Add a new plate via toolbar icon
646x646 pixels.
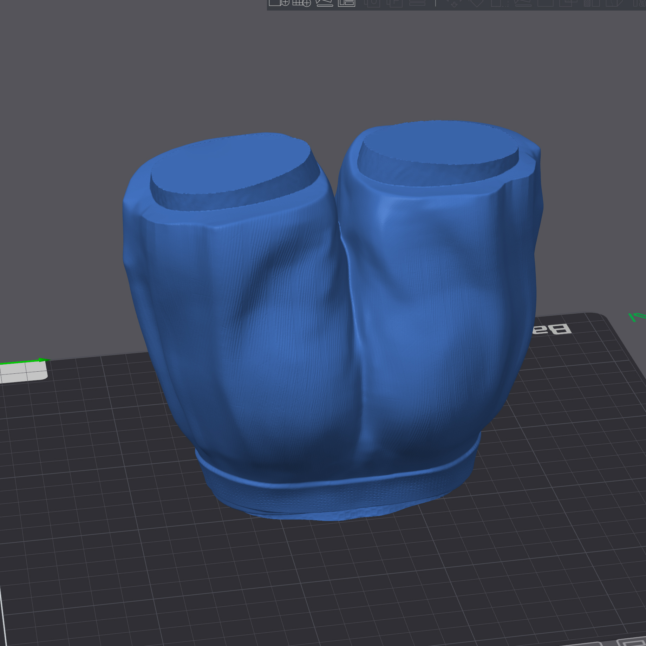(301, 3)
